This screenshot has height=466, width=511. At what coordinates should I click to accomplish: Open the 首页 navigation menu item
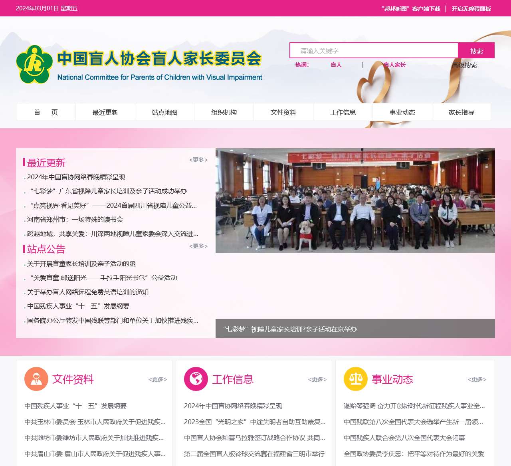46,112
